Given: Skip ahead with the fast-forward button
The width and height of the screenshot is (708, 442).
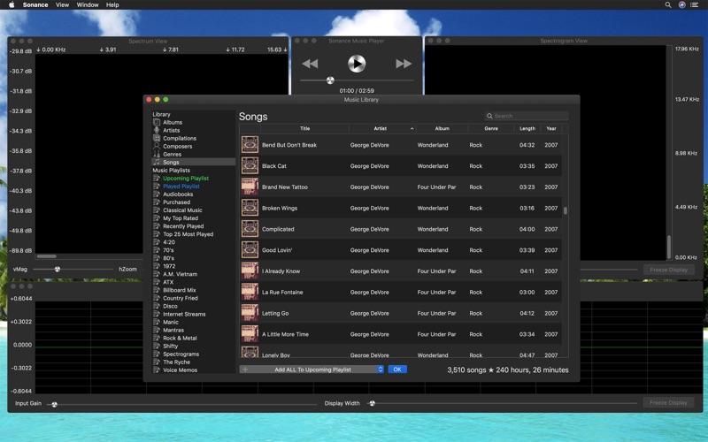Looking at the screenshot, I should pyautogui.click(x=404, y=64).
